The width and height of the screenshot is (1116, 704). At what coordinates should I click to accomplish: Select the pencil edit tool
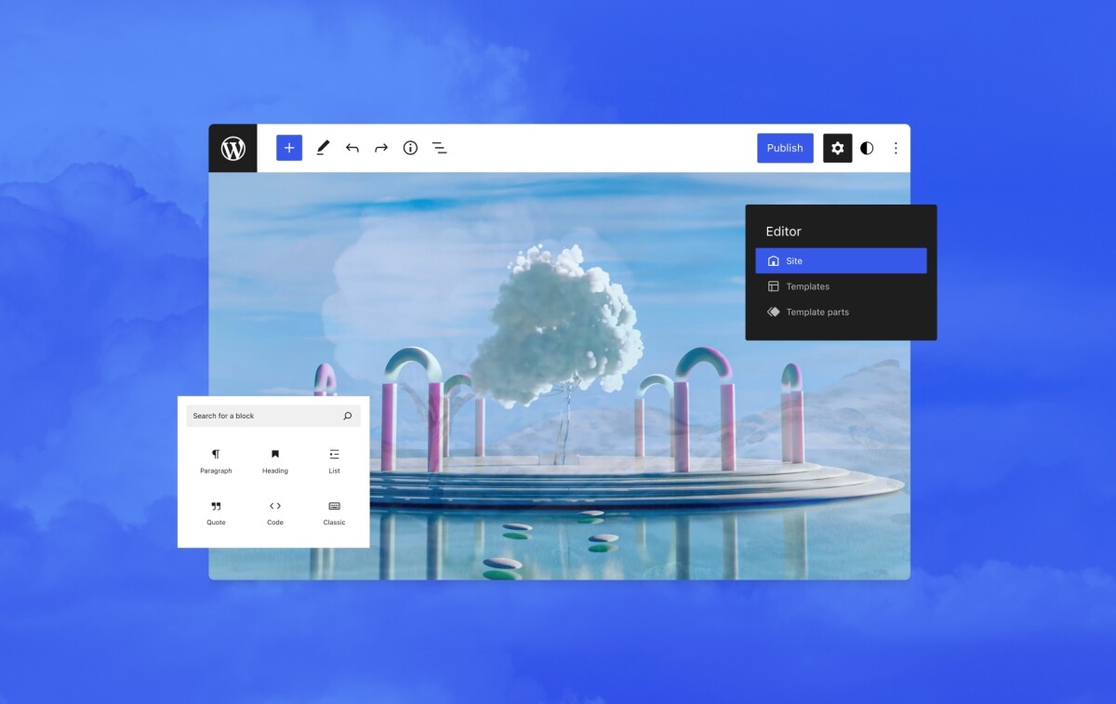coord(323,148)
